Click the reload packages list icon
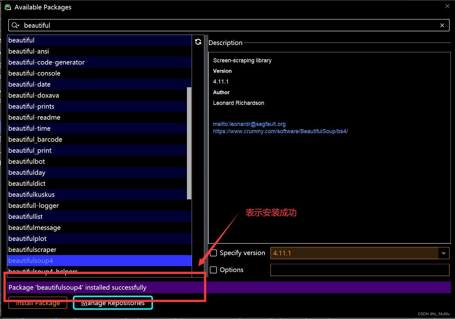 [x=198, y=42]
